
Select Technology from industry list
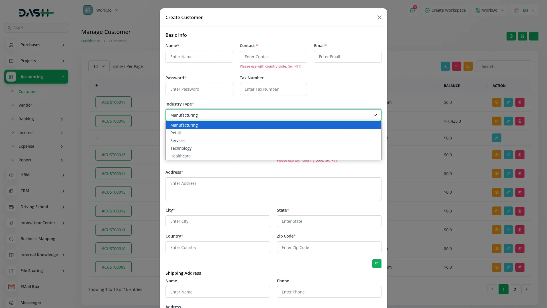coord(181,148)
